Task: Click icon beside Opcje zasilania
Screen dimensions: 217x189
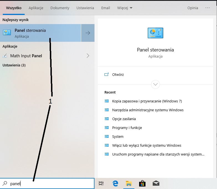Action: [107, 119]
